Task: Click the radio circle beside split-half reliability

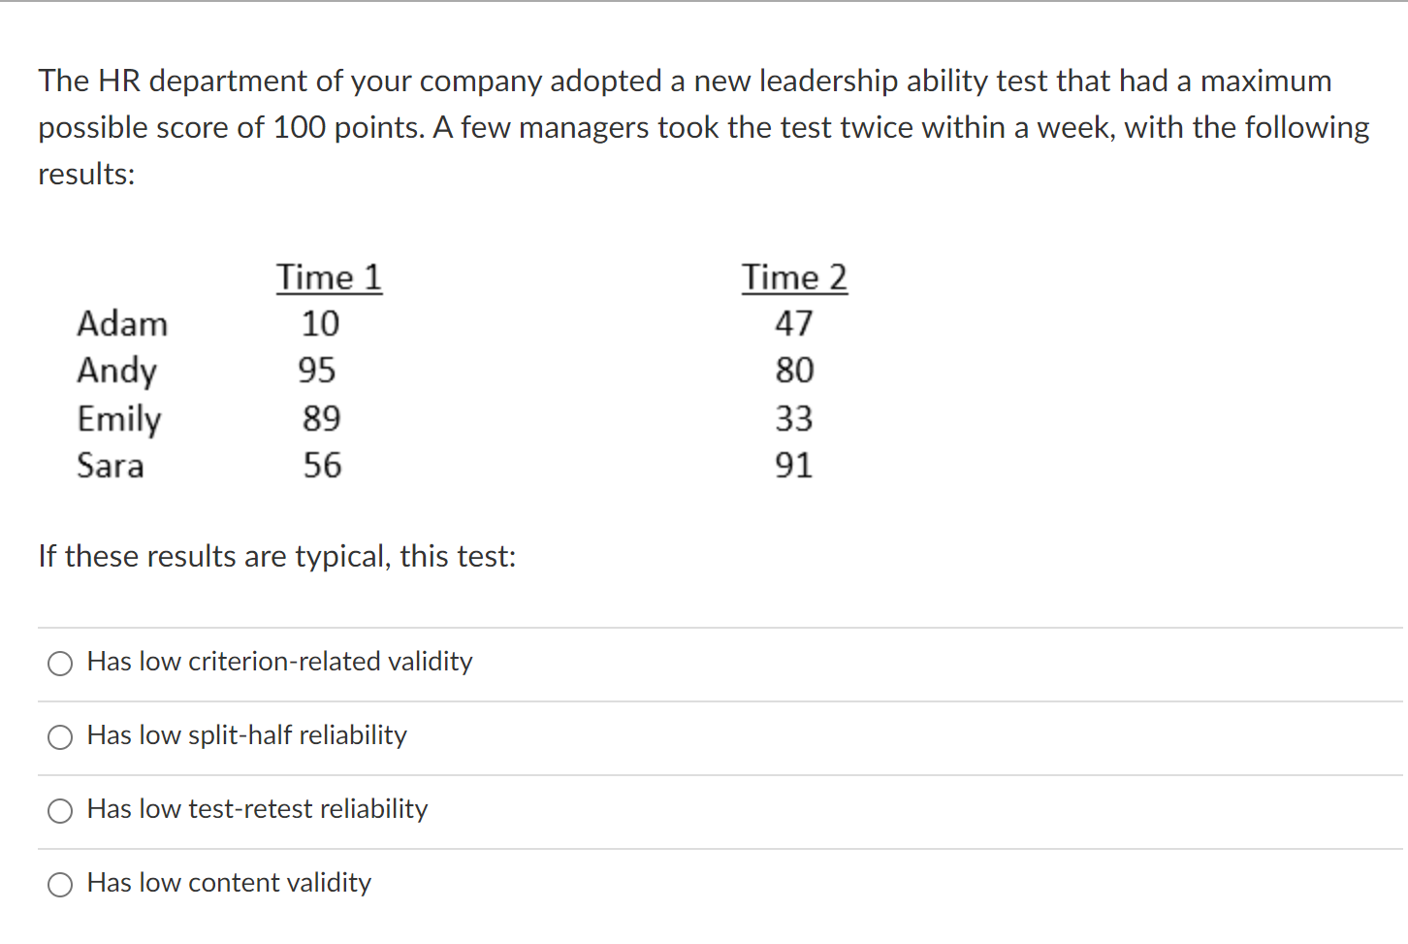Action: [60, 737]
